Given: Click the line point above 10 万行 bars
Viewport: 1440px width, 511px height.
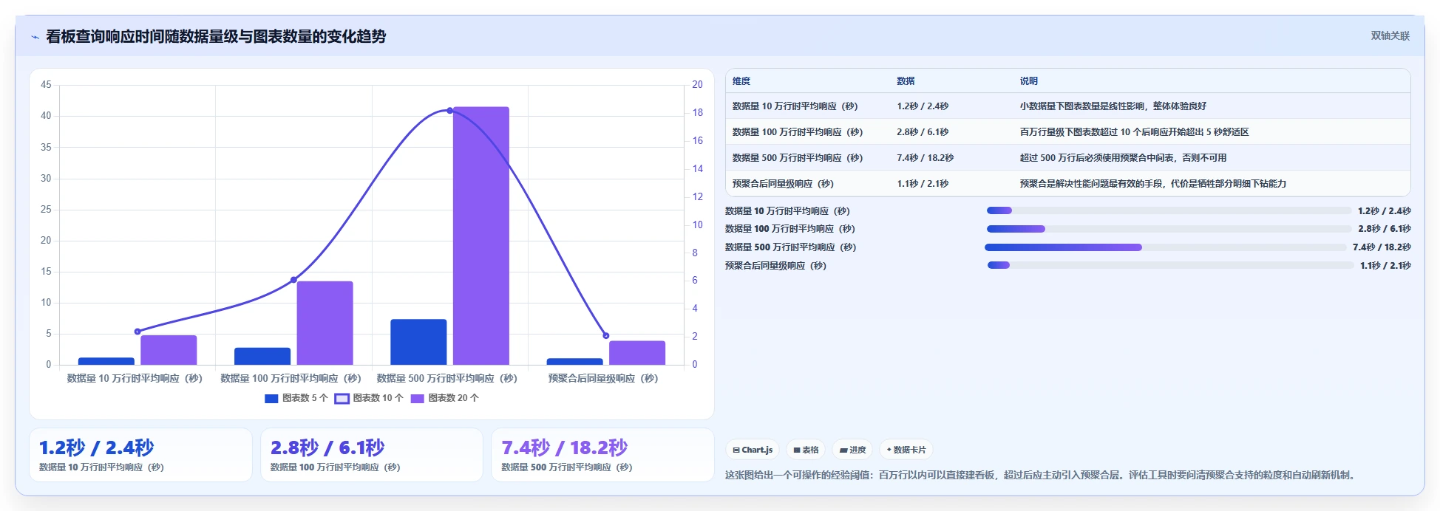Looking at the screenshot, I should [x=137, y=332].
